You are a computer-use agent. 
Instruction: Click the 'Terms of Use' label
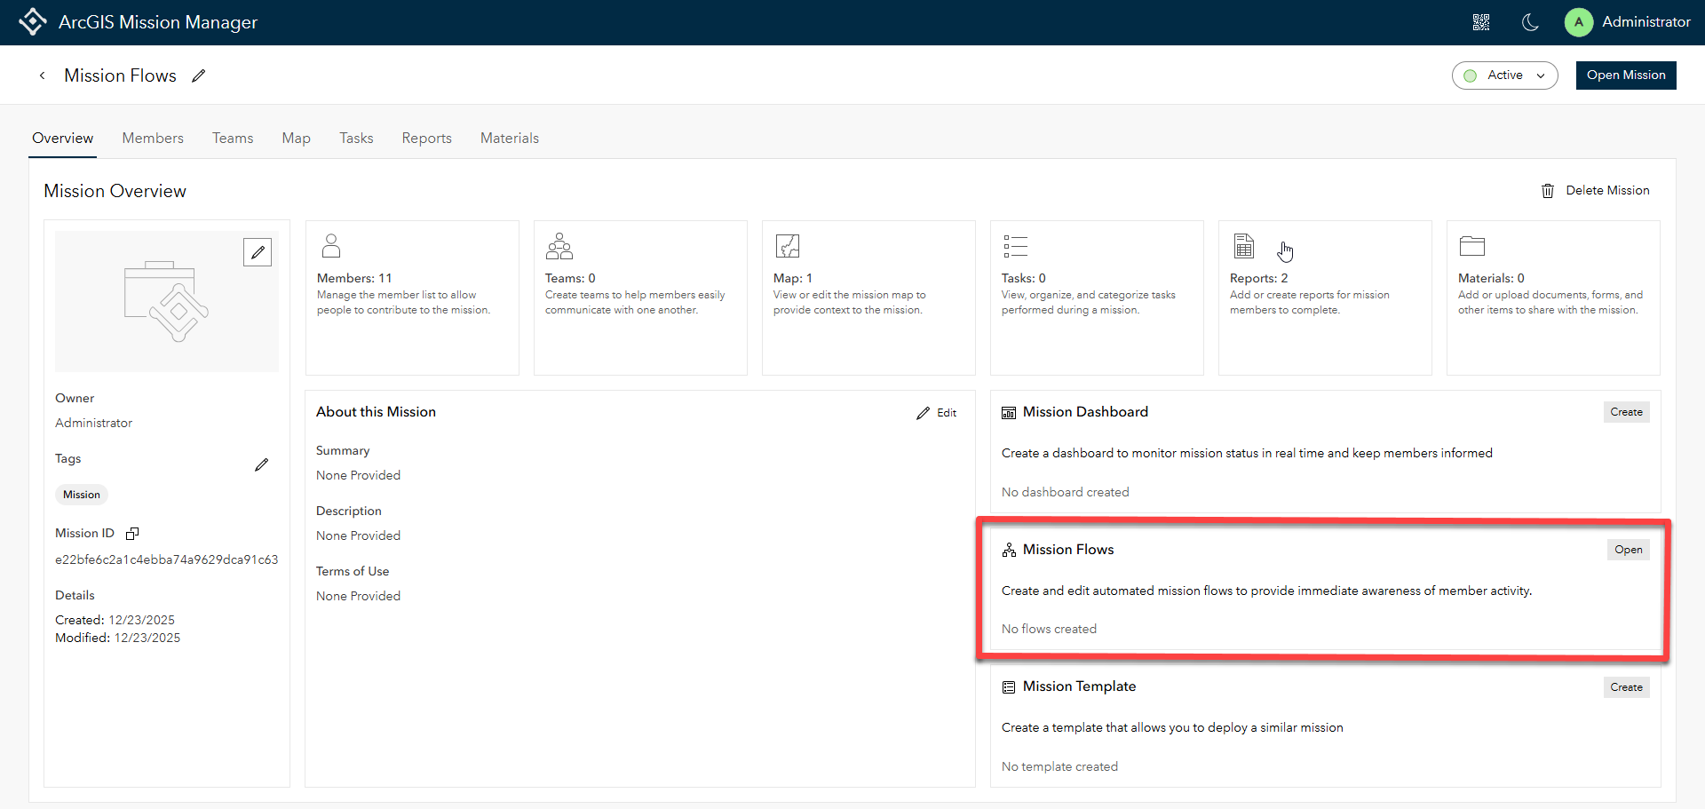(x=353, y=571)
